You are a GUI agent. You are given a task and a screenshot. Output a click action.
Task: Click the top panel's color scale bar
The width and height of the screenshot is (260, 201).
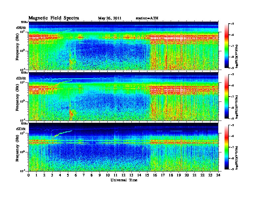click(x=227, y=46)
